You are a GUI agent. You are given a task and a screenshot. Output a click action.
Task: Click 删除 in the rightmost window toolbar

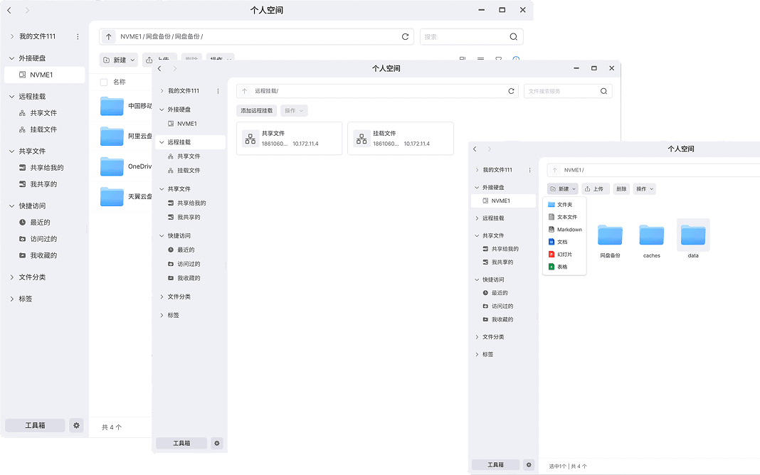(621, 188)
